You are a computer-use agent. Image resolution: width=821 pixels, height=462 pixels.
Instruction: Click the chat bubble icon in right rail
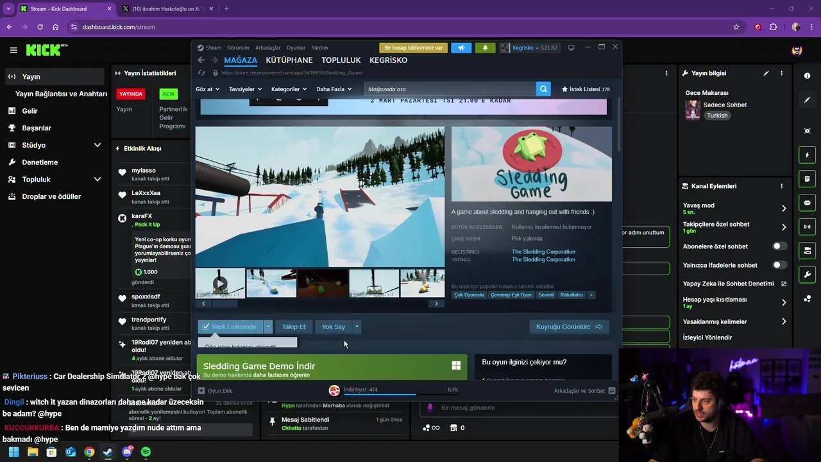[807, 203]
